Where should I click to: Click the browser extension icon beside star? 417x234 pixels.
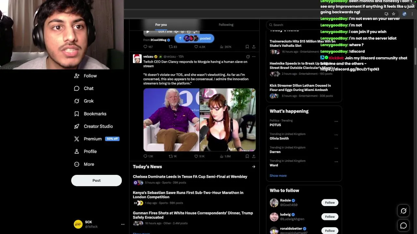point(404,14)
